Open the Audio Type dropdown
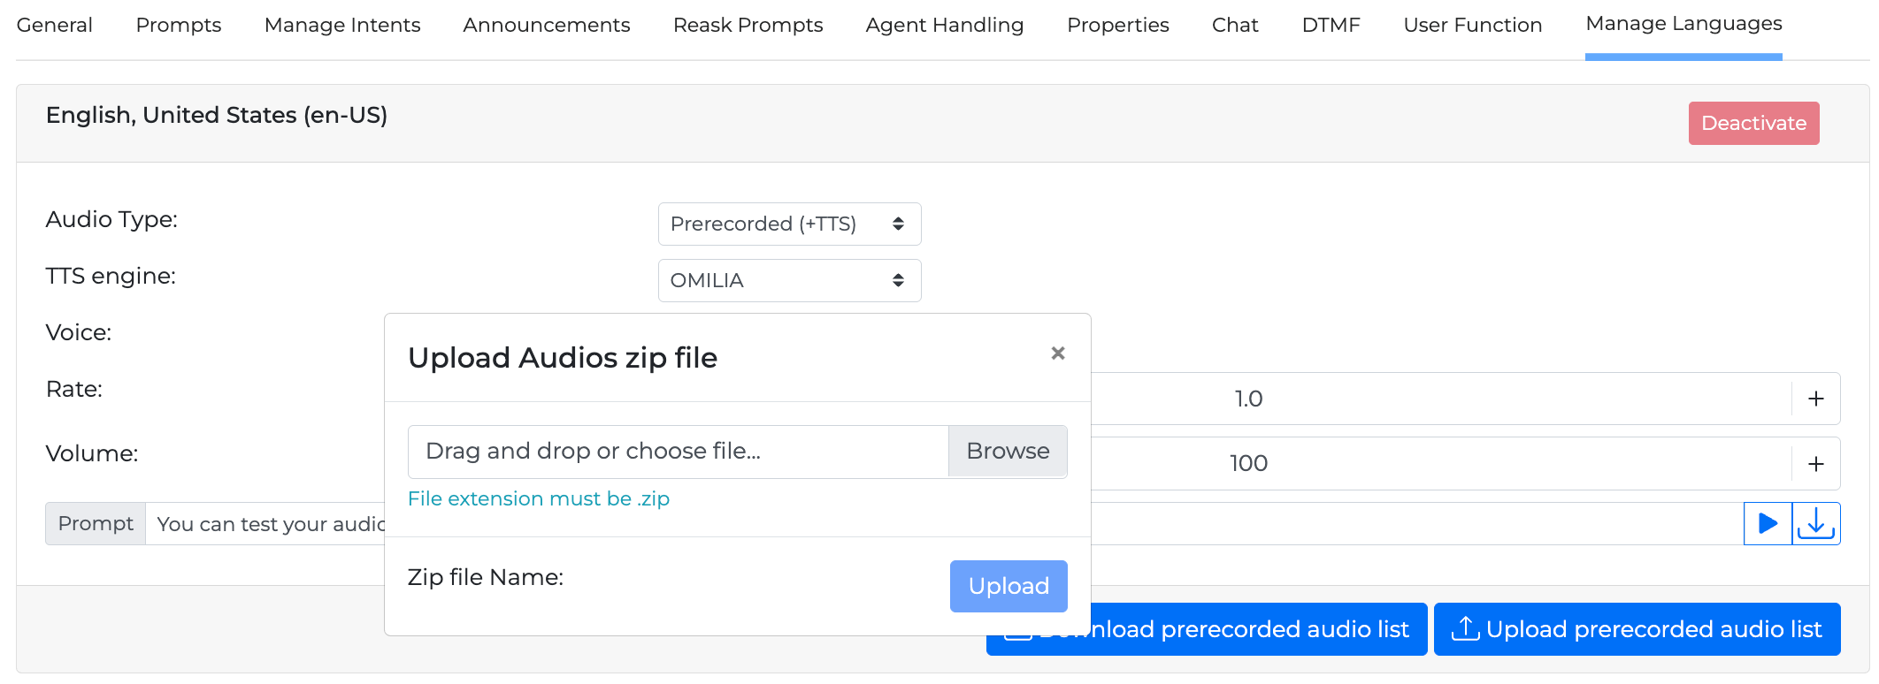This screenshot has width=1879, height=684. (x=789, y=224)
